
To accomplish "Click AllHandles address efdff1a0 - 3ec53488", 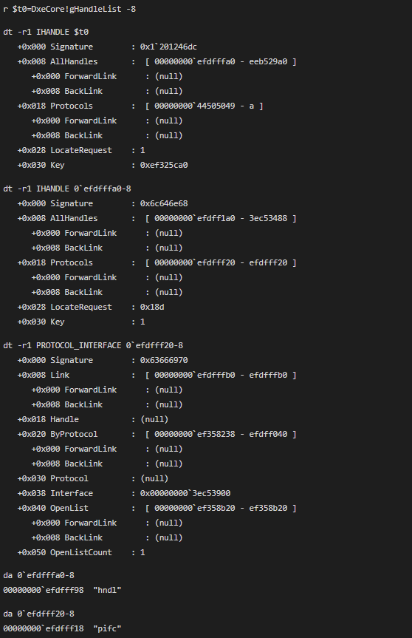I will pyautogui.click(x=221, y=218).
